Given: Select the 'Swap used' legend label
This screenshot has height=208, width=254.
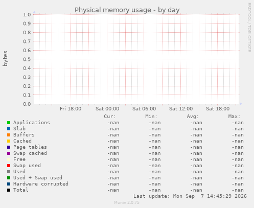Looking at the screenshot, I should click(x=27, y=166).
